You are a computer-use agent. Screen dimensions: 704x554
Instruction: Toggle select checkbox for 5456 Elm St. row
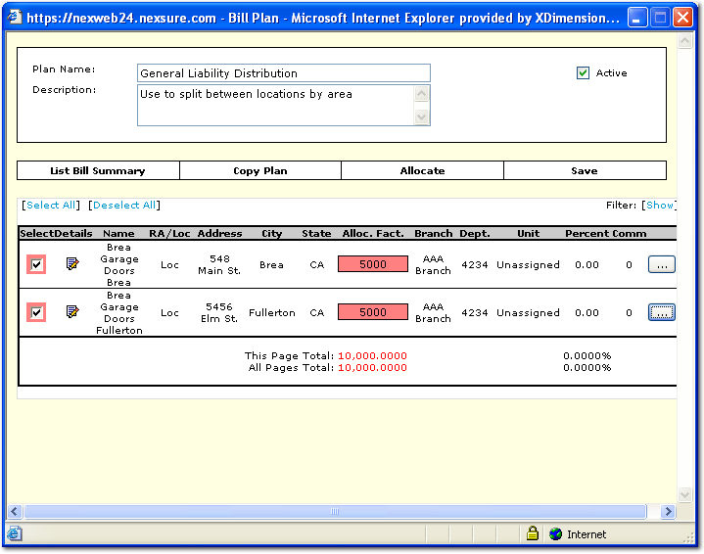[36, 312]
